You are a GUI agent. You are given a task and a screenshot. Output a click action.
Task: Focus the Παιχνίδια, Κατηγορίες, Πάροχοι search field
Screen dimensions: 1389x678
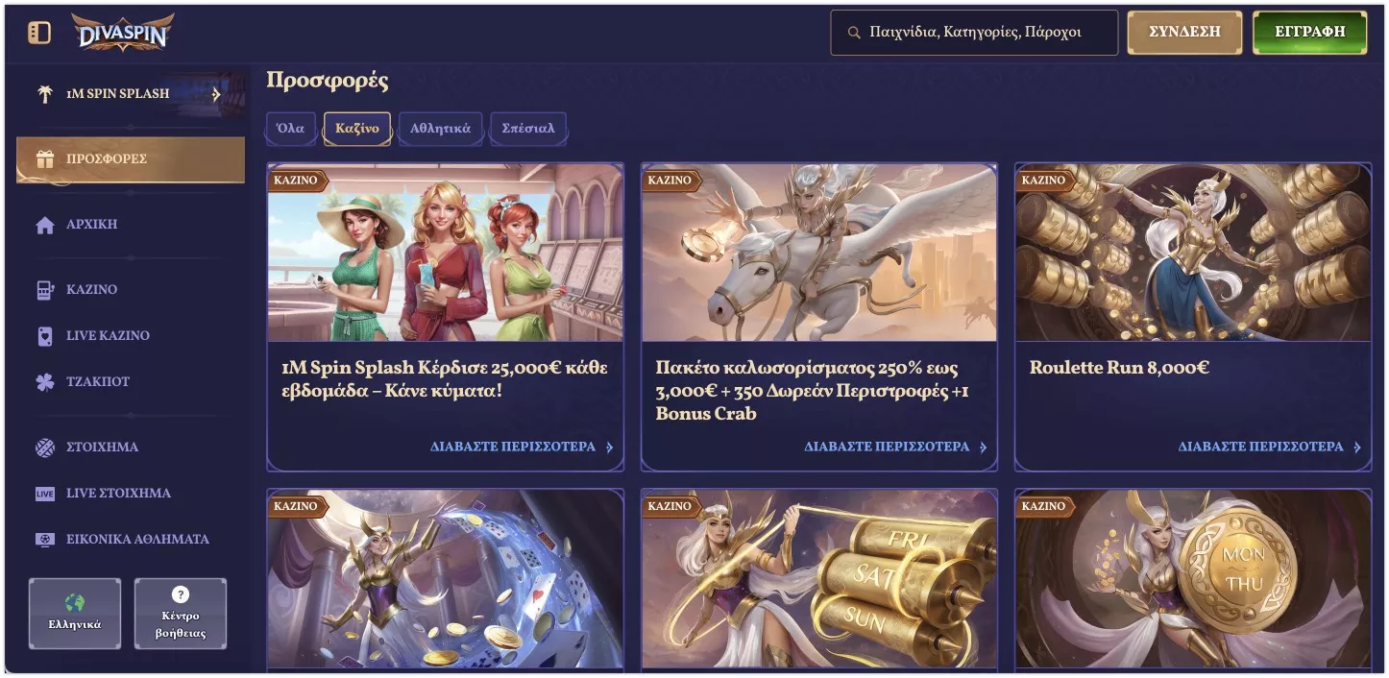(974, 33)
